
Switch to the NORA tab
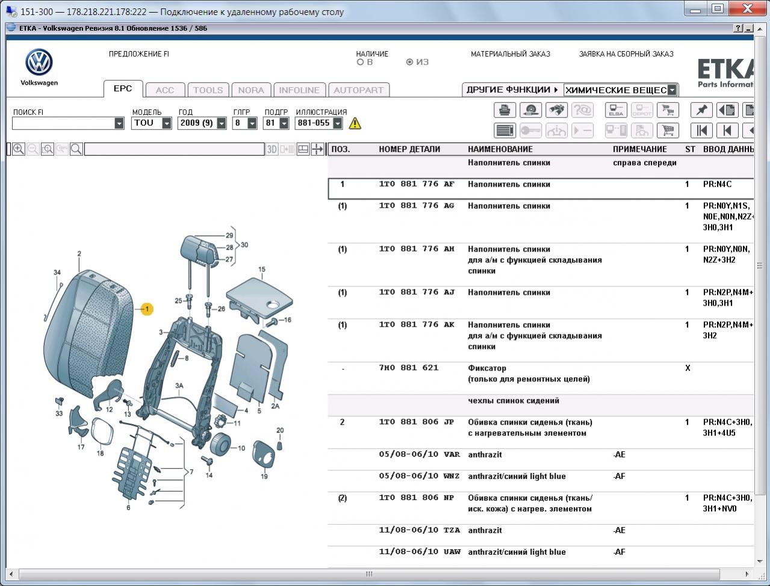pos(251,90)
